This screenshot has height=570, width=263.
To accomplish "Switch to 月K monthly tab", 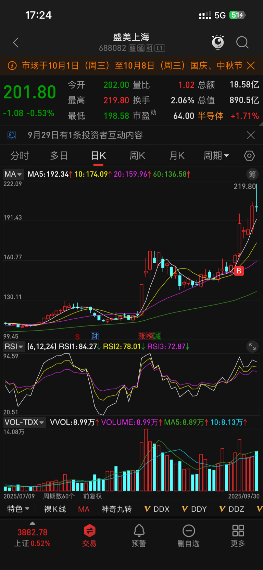I will click(177, 156).
